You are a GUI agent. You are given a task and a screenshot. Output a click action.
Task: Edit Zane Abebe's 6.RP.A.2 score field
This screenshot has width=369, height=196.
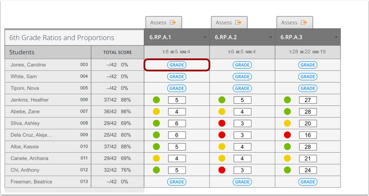click(242, 112)
